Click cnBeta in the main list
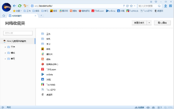 [47, 74]
